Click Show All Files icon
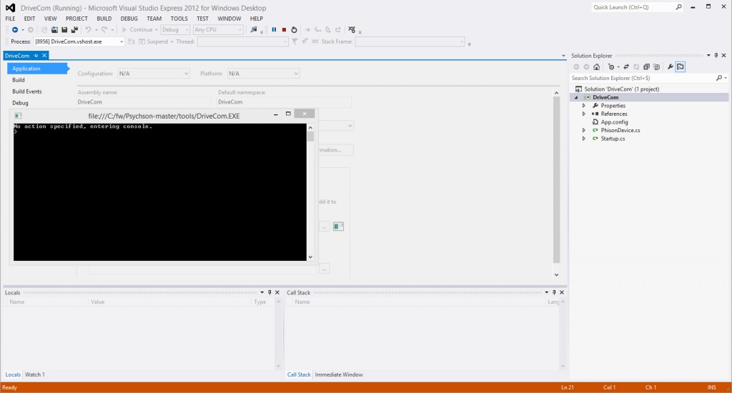This screenshot has width=732, height=393. pyautogui.click(x=657, y=66)
